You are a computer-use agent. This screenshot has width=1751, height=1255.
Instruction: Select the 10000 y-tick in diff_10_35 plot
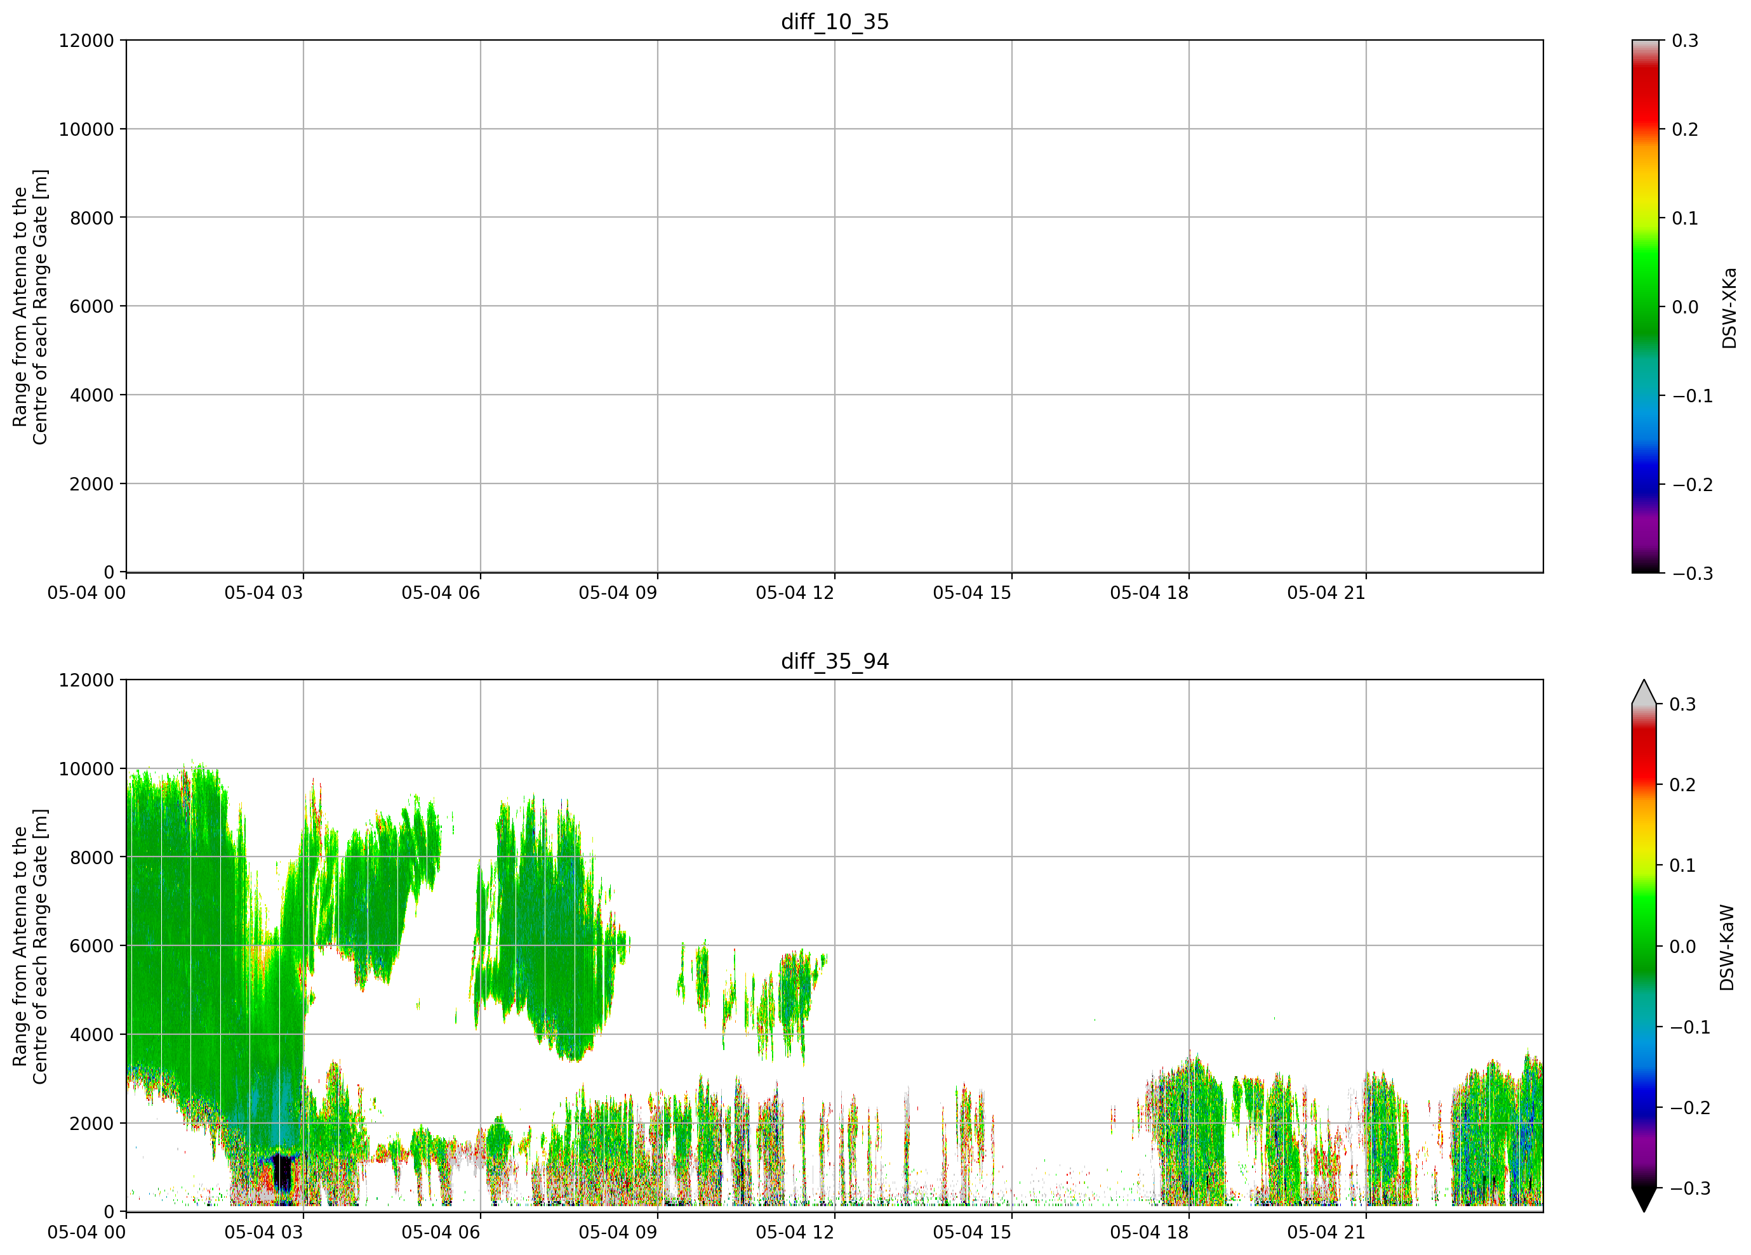pyautogui.click(x=86, y=129)
